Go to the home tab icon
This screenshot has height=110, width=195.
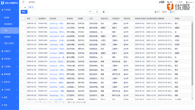pos(25,7)
